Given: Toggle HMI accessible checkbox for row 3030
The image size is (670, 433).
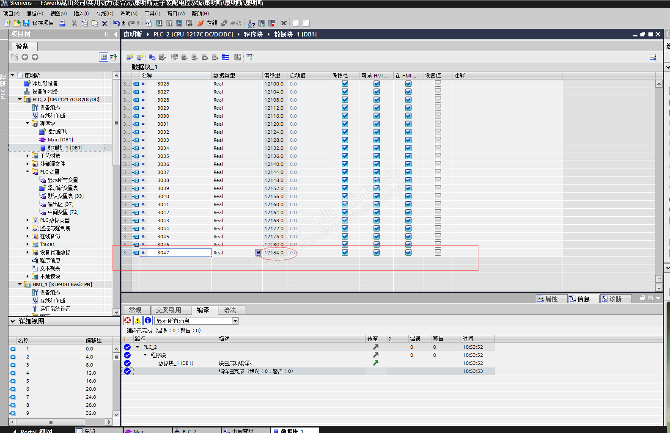Looking at the screenshot, I should coord(376,116).
